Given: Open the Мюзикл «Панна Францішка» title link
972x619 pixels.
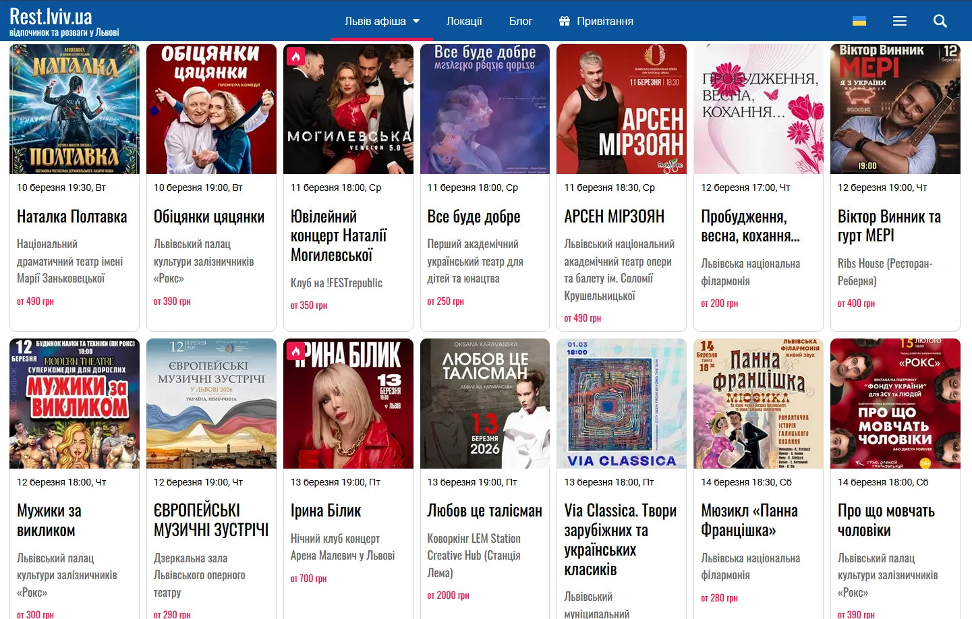Looking at the screenshot, I should 749,521.
